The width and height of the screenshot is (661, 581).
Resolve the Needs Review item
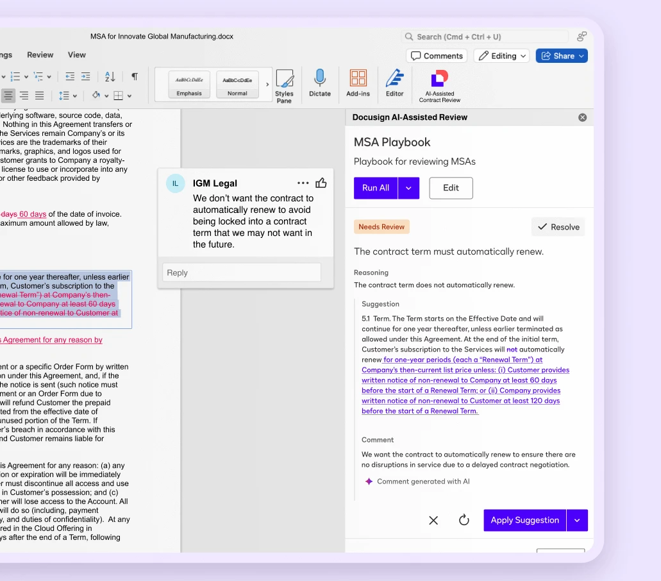pos(558,227)
